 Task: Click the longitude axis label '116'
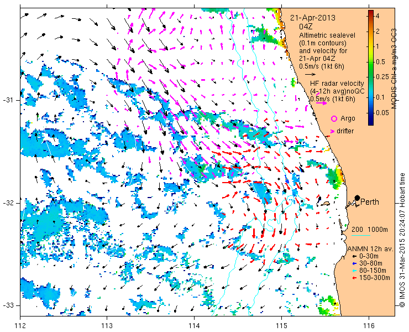(369, 326)
